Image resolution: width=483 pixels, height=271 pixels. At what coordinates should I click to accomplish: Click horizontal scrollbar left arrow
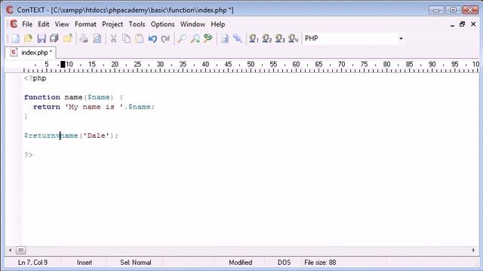click(x=10, y=250)
